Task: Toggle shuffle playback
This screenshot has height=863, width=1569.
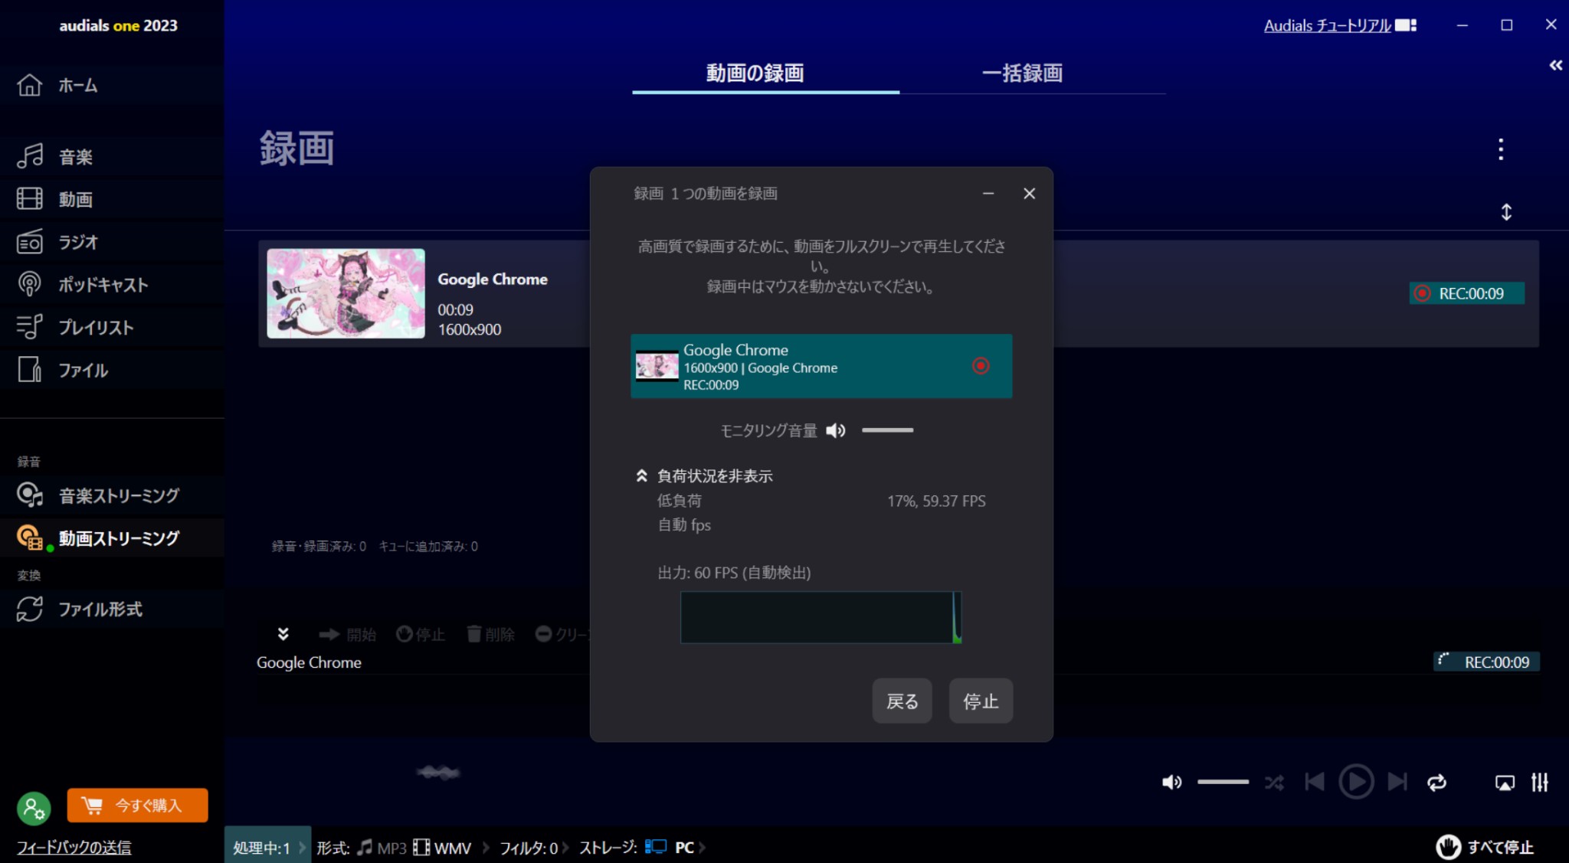Action: coord(1274,782)
